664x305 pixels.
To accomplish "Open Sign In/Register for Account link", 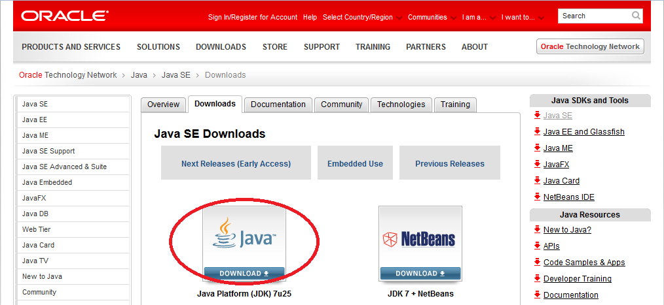I will (x=252, y=17).
